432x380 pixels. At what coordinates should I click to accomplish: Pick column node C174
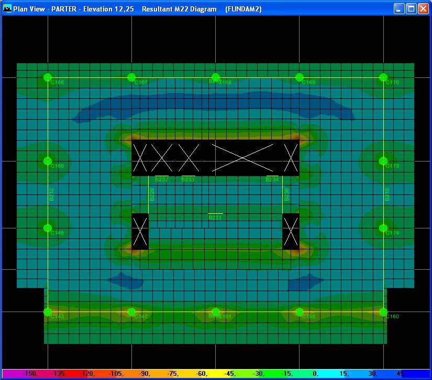pyautogui.click(x=383, y=228)
